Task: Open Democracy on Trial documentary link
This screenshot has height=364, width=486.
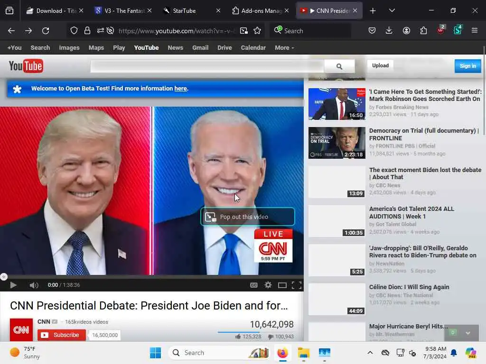Action: 424,134
